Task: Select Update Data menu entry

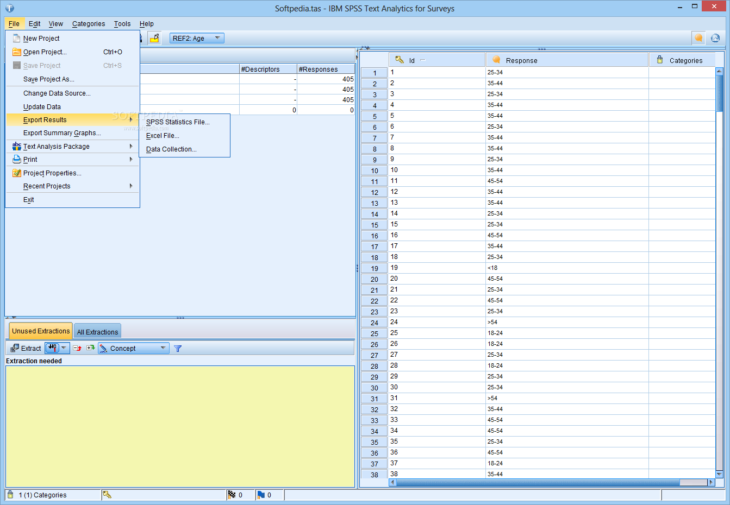Action: coord(72,107)
